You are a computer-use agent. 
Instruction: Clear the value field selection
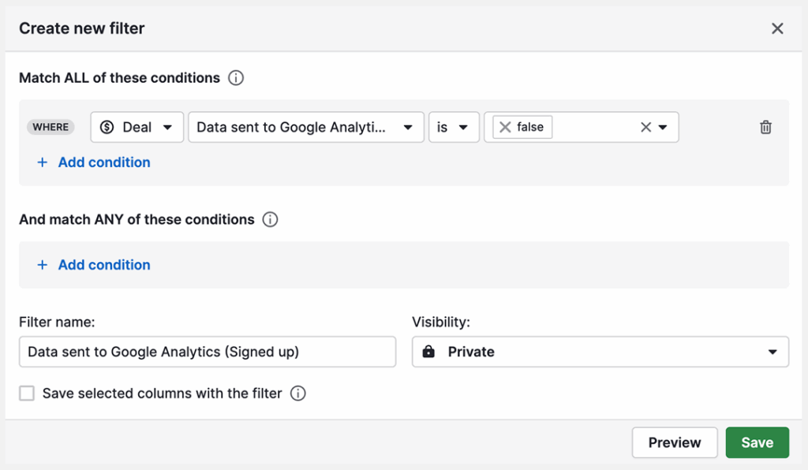645,127
